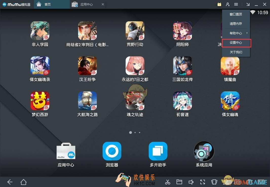Open 系统应用 system apps folder
Image resolution: width=270 pixels, height=187 pixels.
coord(204,151)
